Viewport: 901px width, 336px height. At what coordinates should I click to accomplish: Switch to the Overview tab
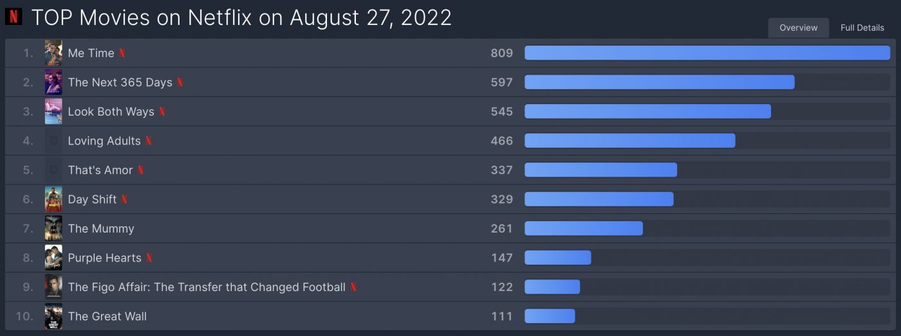tap(798, 28)
